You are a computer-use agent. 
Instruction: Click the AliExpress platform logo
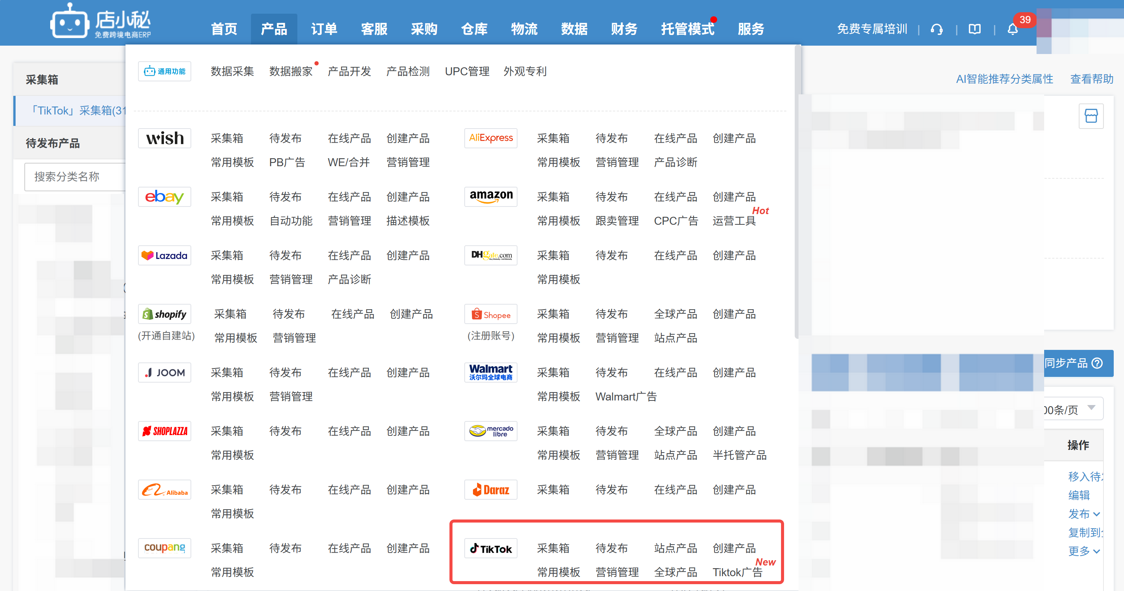491,138
